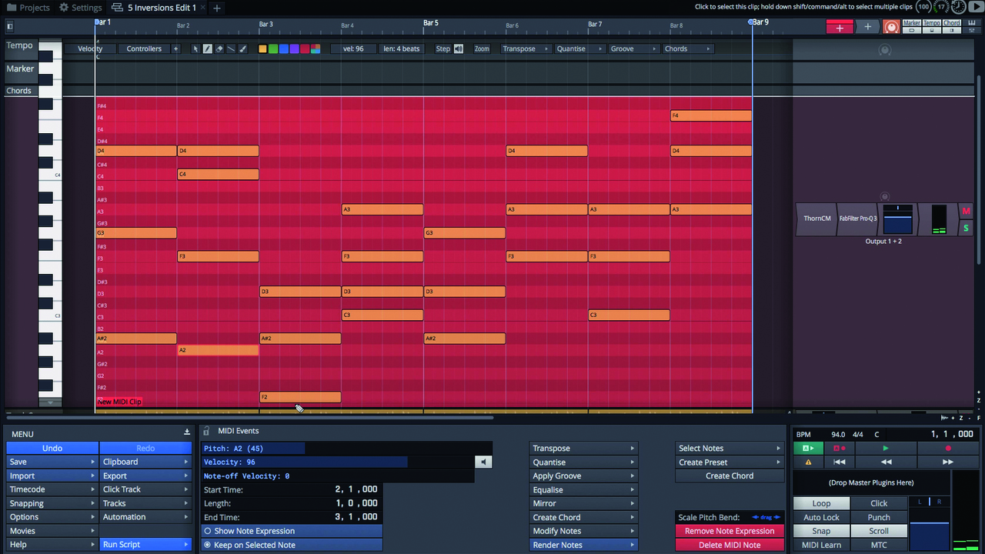This screenshot has height=554, width=985.
Task: Add a new tab with plus
Action: coord(217,8)
